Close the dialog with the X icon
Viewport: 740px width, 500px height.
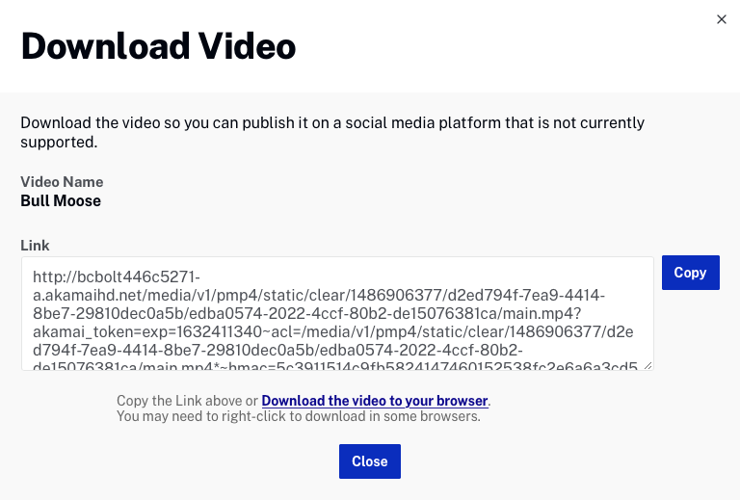coord(721,19)
